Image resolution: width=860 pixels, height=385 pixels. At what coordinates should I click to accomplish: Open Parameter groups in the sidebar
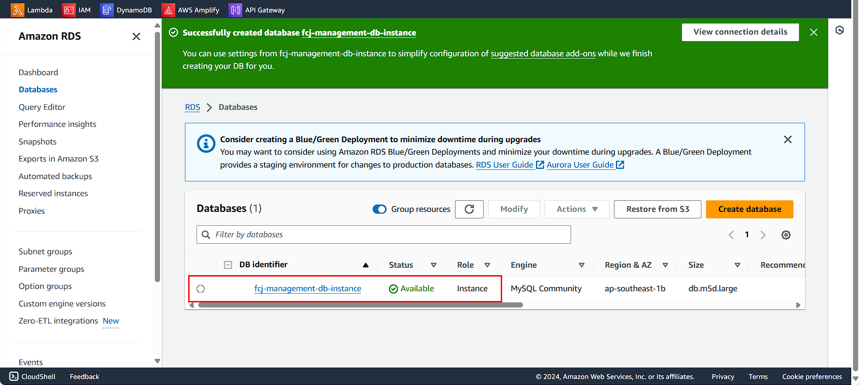tap(51, 269)
